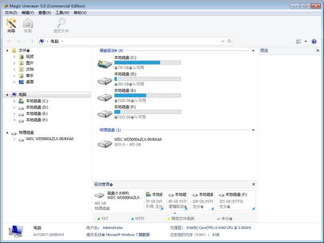Click C: drive usage bar
This screenshot has height=243, width=324.
(147, 63)
